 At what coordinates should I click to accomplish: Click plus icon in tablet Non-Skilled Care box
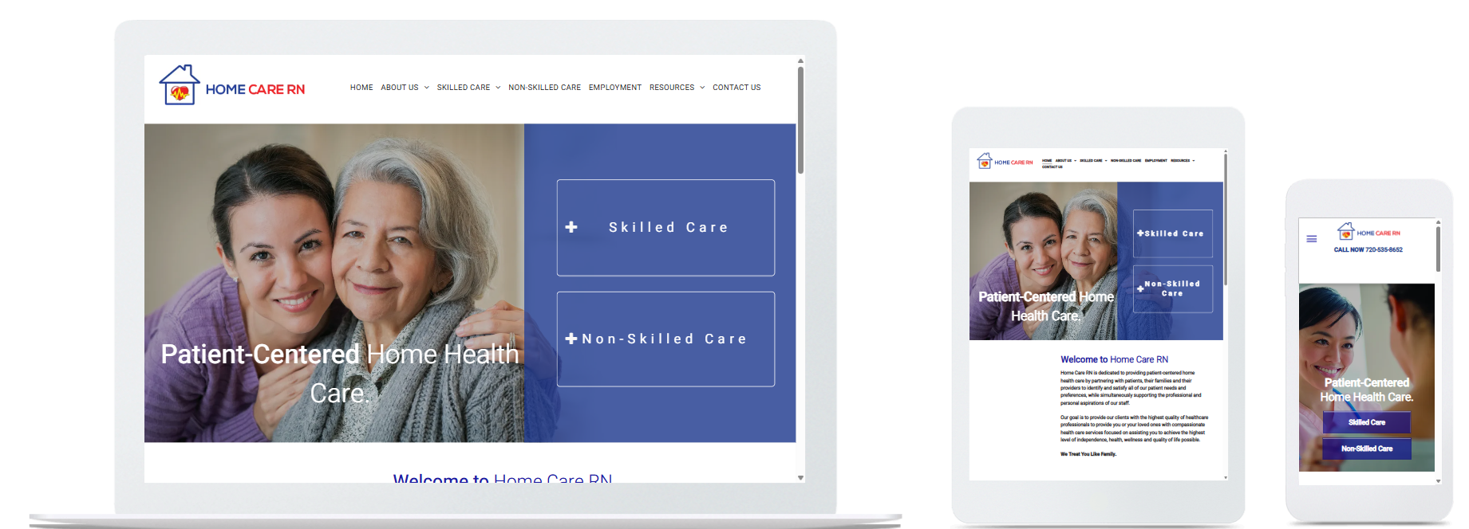[1140, 289]
